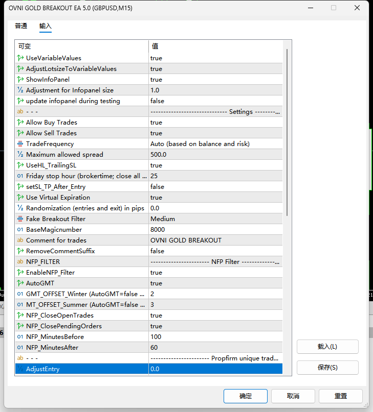
Task: Click the 值 column header
Action: point(215,46)
